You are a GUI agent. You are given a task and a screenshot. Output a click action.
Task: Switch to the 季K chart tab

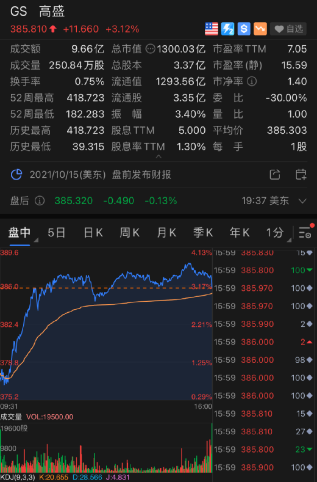pyautogui.click(x=203, y=233)
